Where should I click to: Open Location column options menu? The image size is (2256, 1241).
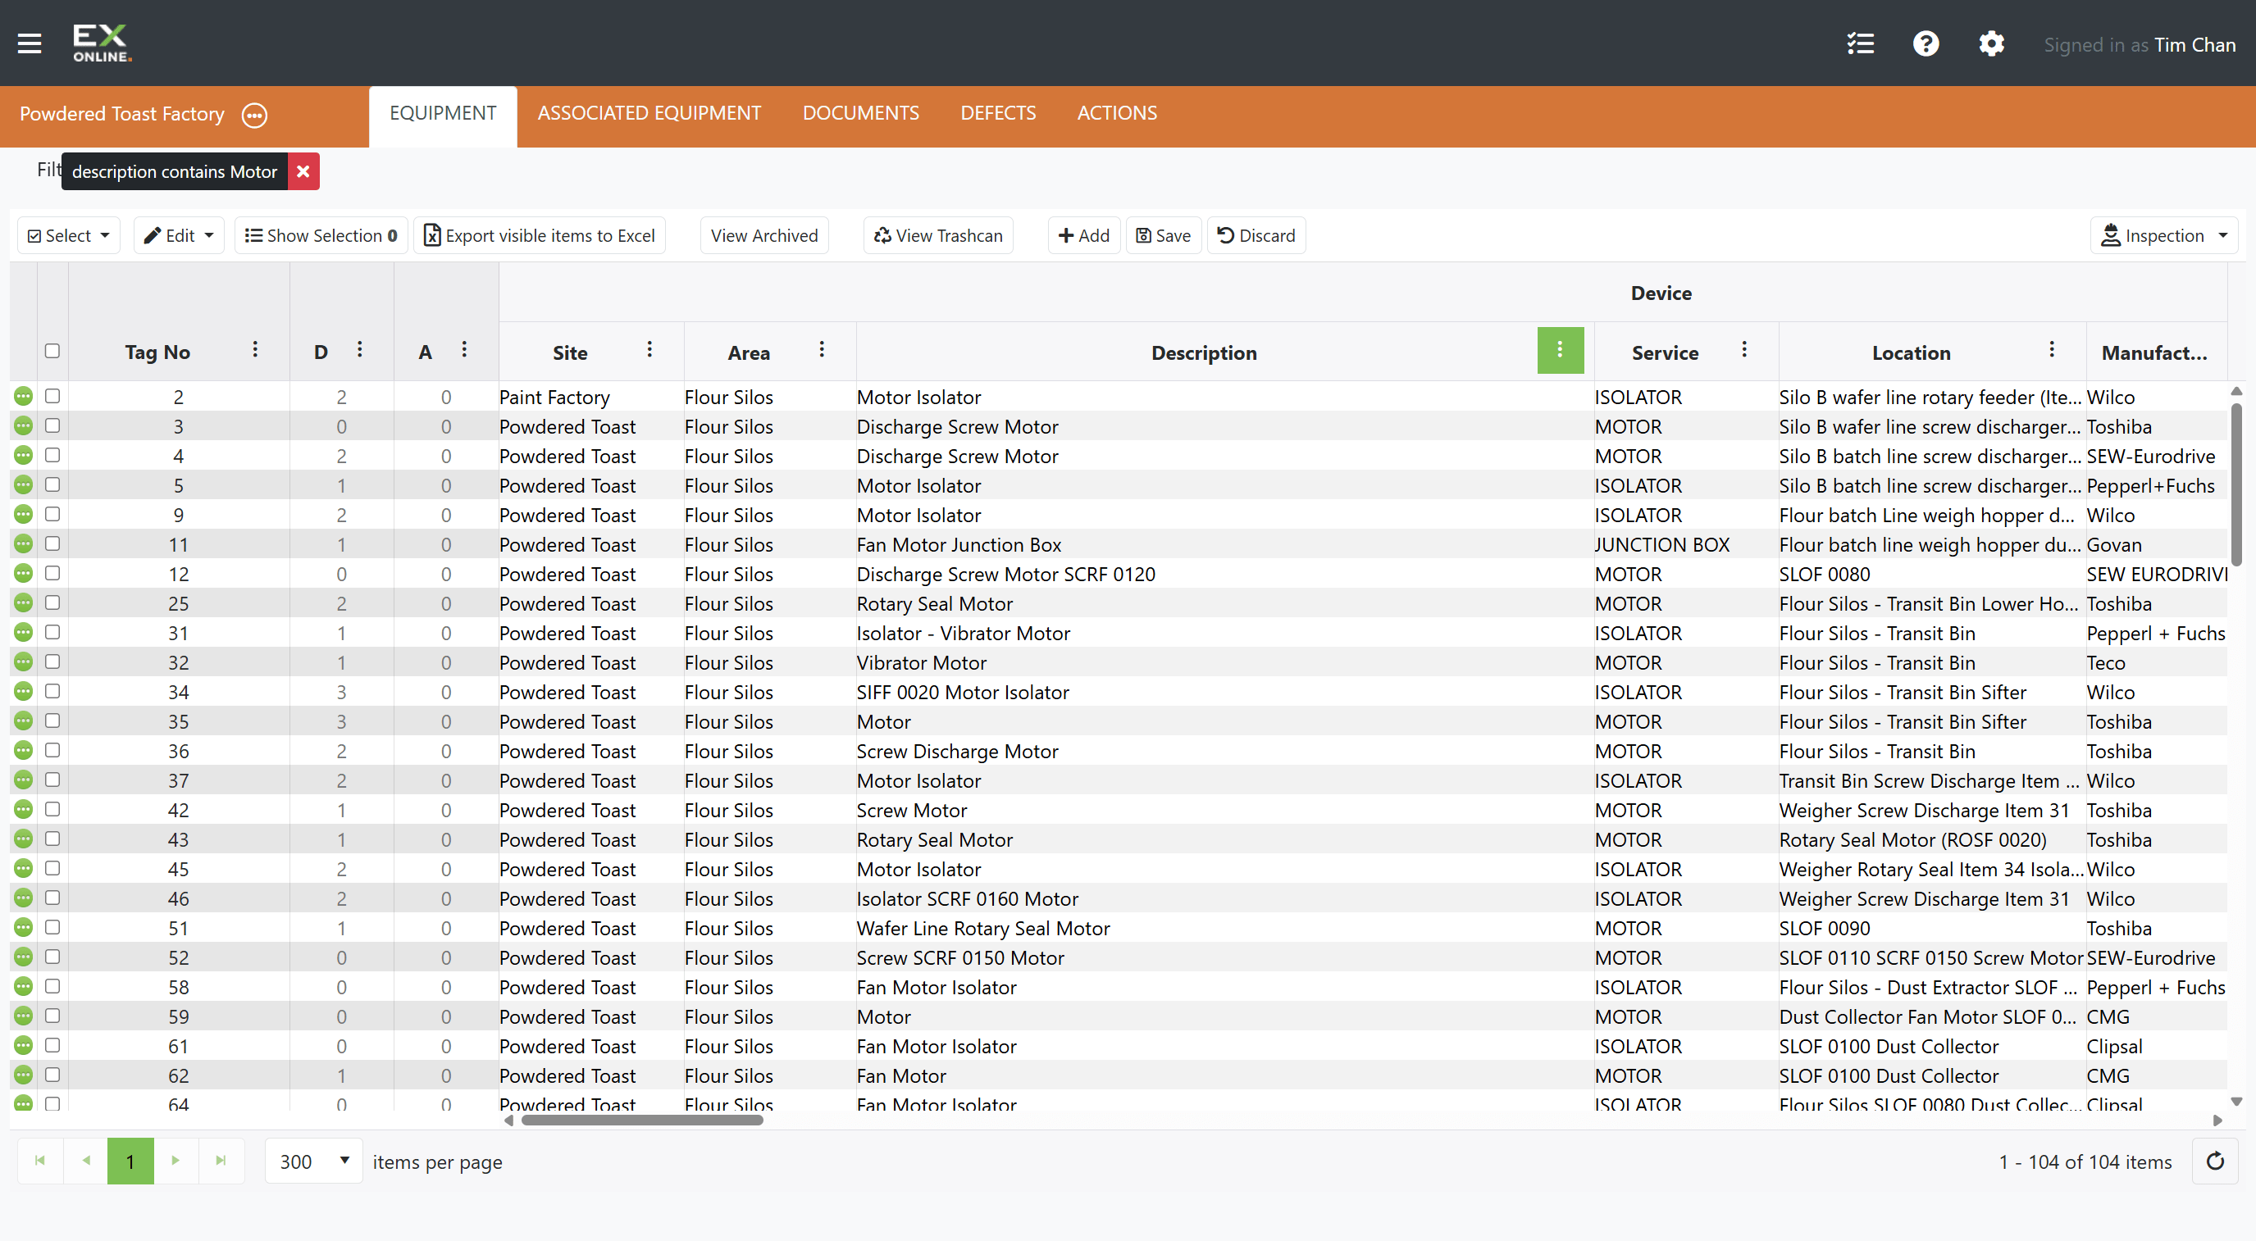click(x=2051, y=350)
